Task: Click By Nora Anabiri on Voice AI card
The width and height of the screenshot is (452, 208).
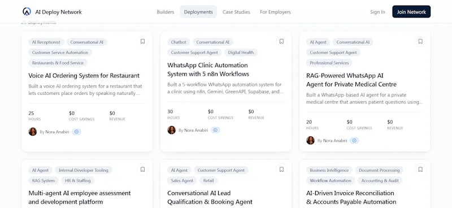Action: pos(54,132)
